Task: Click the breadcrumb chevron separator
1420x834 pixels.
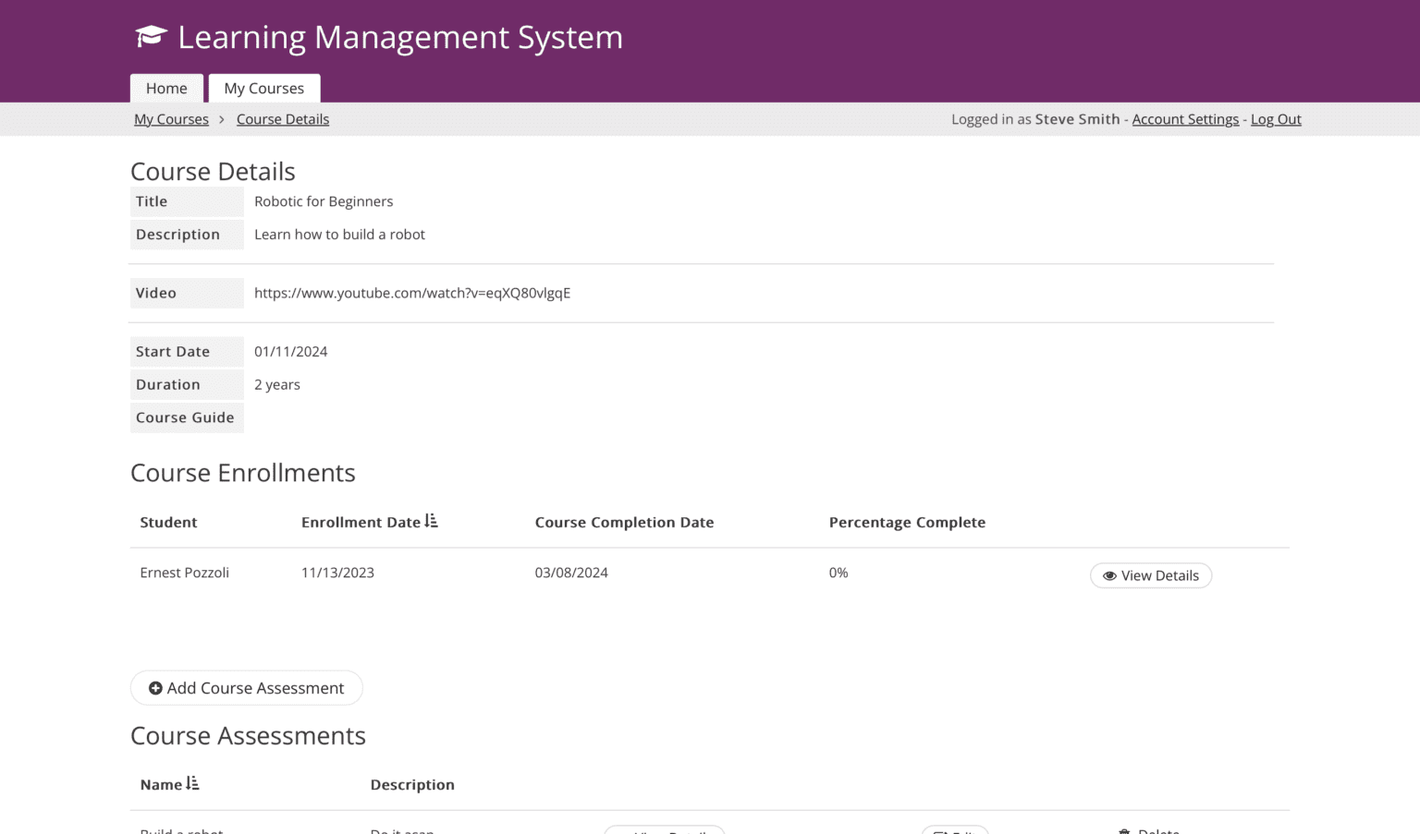Action: pos(222,119)
